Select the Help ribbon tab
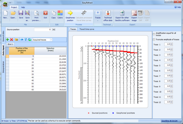Image resolution: width=183 pixels, height=124 pixels. [x=23, y=7]
